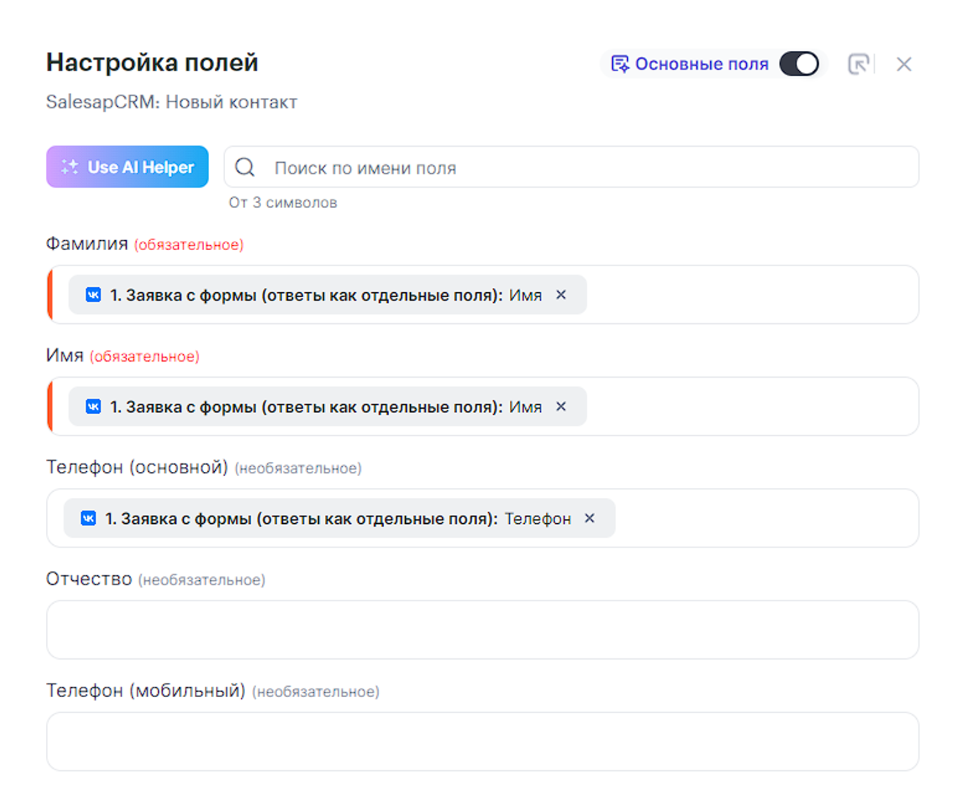Select the Телефон chip in Телефон (основной) field
The image size is (959, 787).
(x=337, y=519)
